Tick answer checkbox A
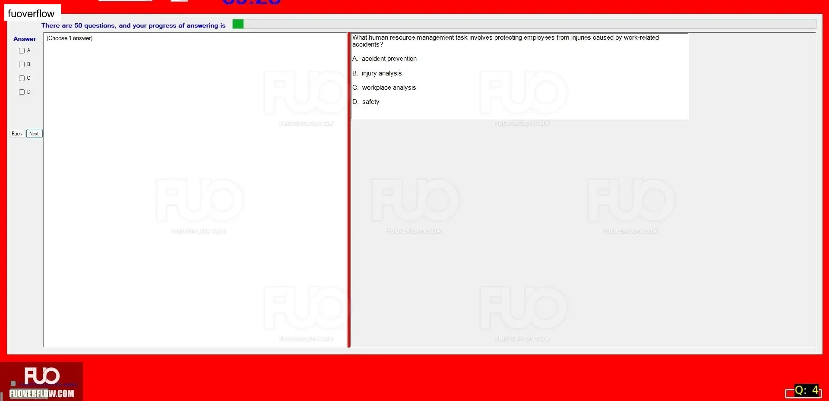Viewport: 829px width, 401px height. tap(22, 51)
